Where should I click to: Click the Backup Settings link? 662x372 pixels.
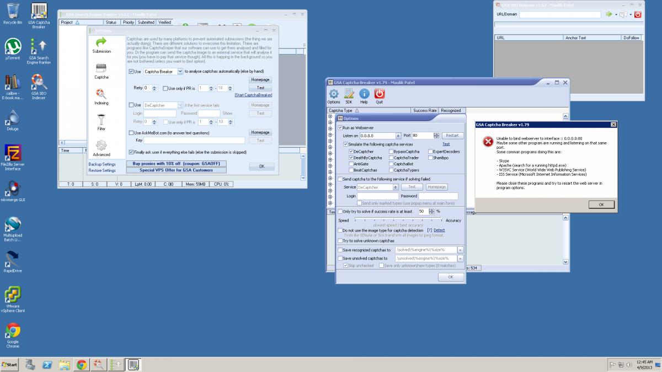pyautogui.click(x=102, y=164)
